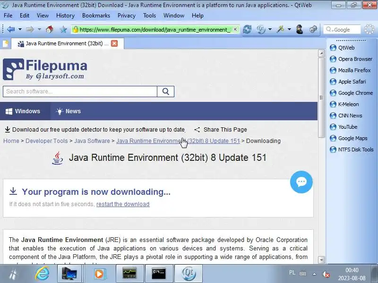Open the Edit menu
The height and width of the screenshot is (283, 378).
click(25, 16)
